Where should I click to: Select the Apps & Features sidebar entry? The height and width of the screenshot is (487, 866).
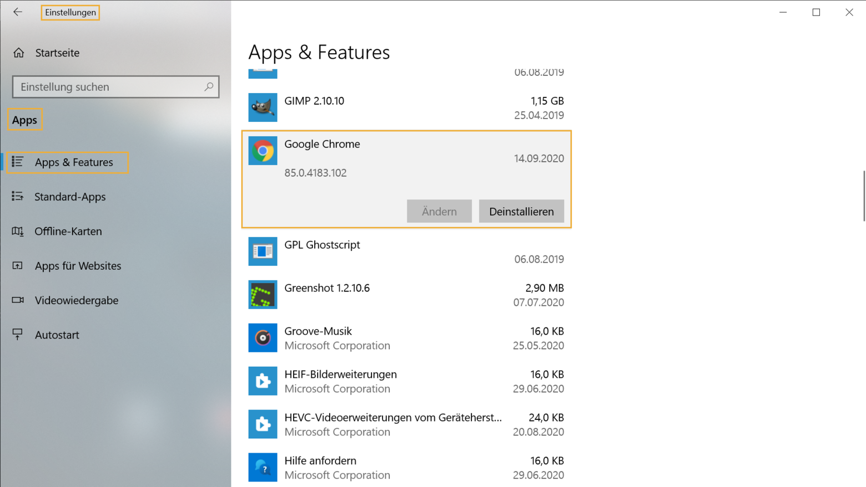74,162
